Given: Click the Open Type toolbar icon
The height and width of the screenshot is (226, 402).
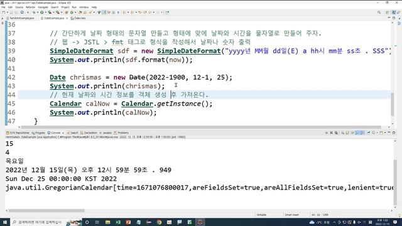Looking at the screenshot, I should [80, 13].
